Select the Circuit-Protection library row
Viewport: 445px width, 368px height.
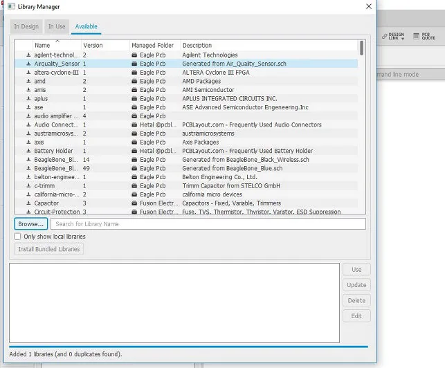(x=186, y=212)
